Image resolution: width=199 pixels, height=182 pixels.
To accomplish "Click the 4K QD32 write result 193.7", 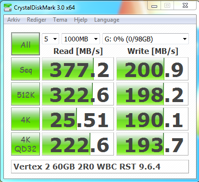I will 152,144.
